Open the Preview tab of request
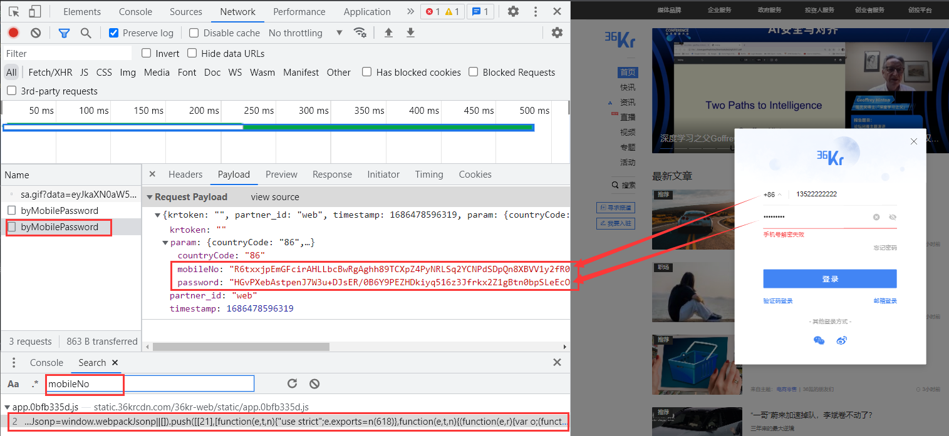 point(281,175)
